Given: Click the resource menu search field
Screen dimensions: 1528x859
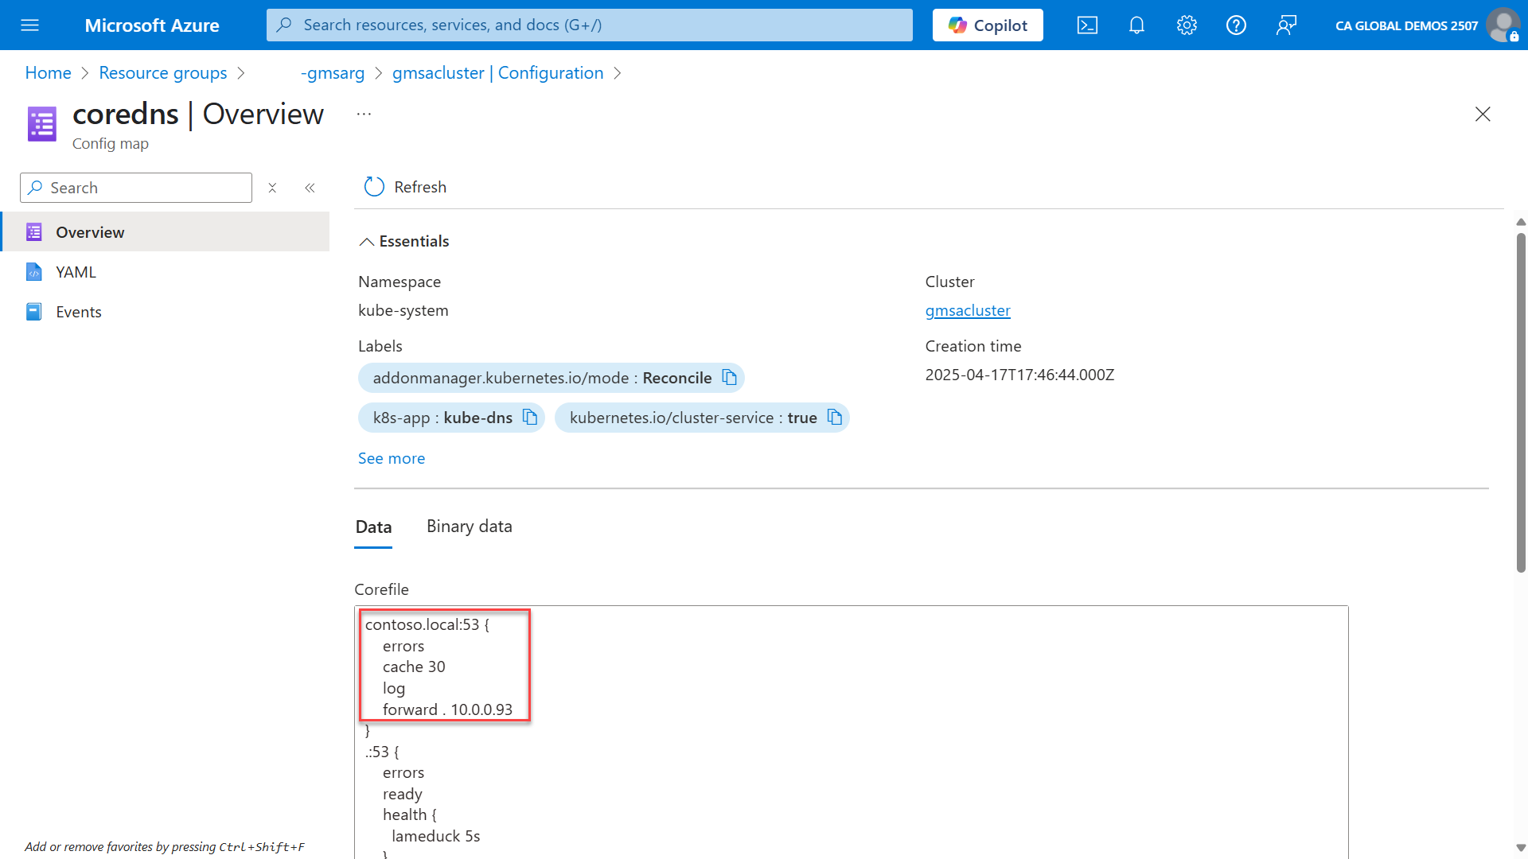Looking at the screenshot, I should pyautogui.click(x=135, y=188).
